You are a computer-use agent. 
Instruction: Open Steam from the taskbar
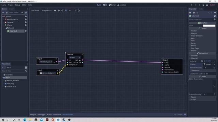[64, 120]
